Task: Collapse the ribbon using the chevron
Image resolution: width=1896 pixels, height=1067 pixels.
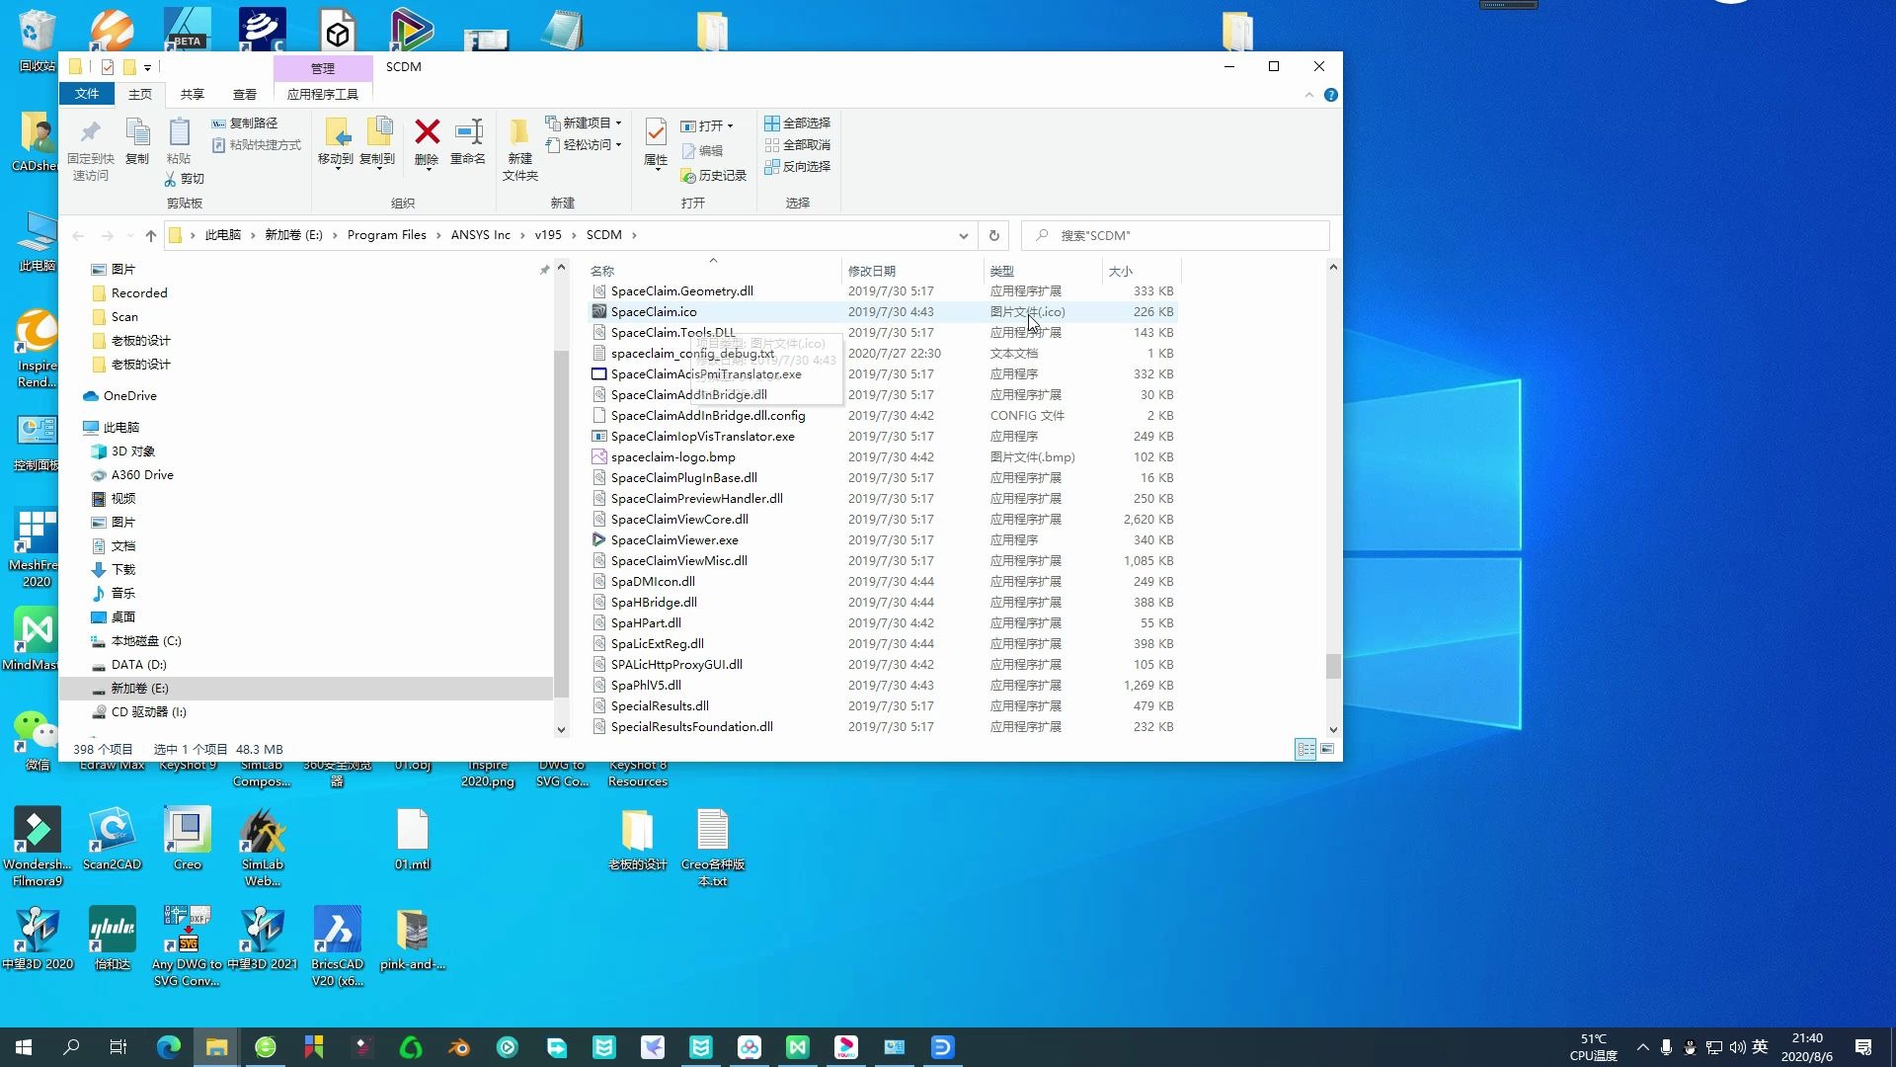Action: point(1308,95)
